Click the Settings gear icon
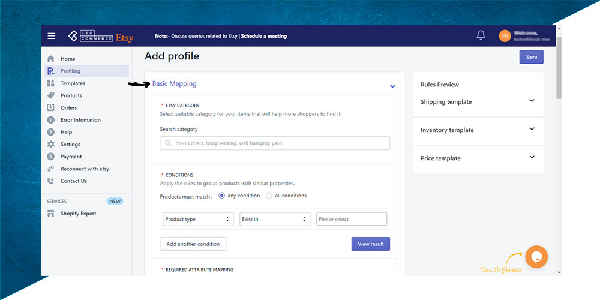 pyautogui.click(x=50, y=145)
